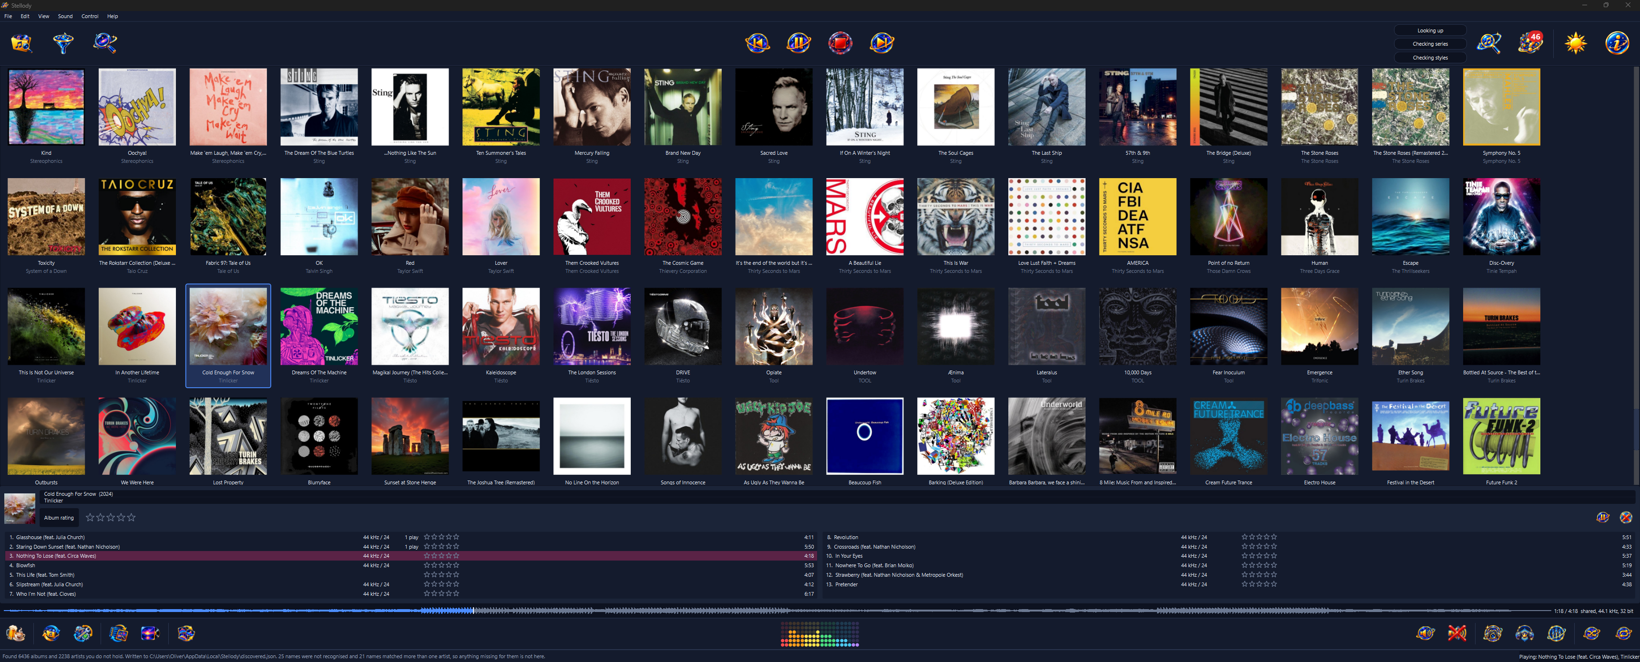Select track 8 Revolution

(x=1229, y=537)
